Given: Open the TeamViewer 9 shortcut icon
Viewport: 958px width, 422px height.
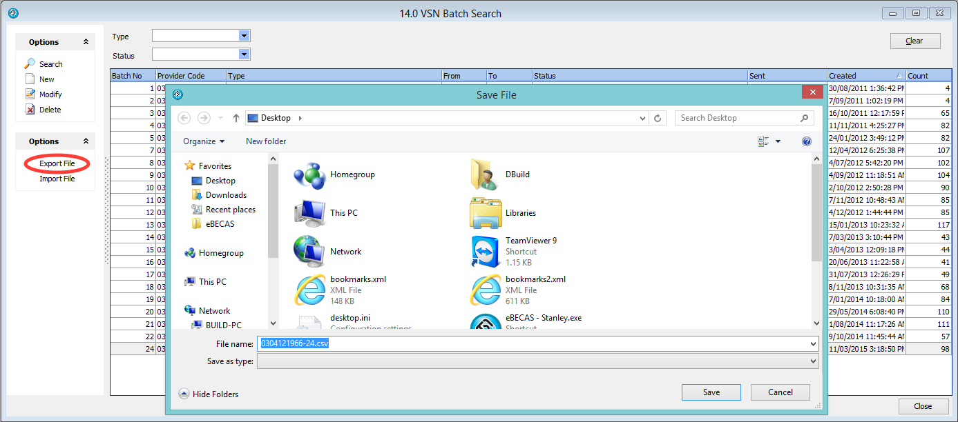Looking at the screenshot, I should click(x=485, y=251).
